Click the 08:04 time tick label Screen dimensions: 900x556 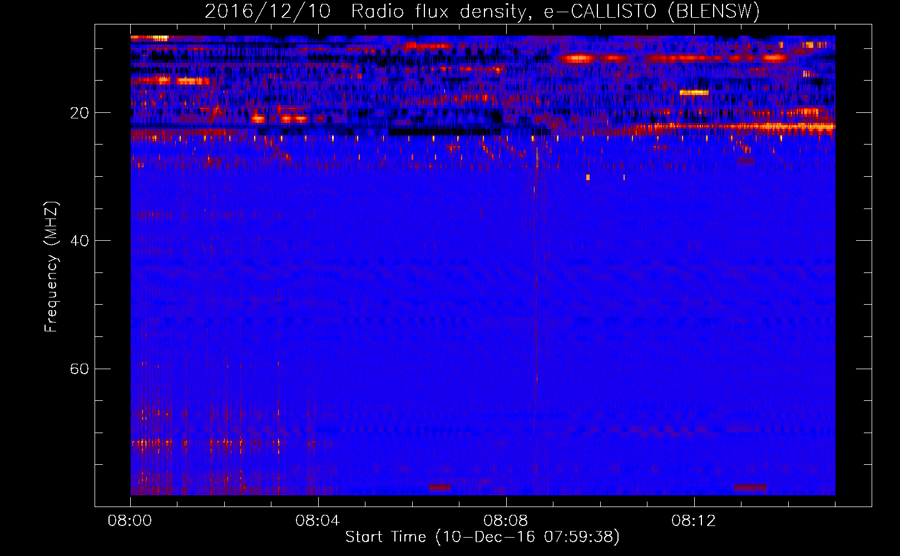318,521
